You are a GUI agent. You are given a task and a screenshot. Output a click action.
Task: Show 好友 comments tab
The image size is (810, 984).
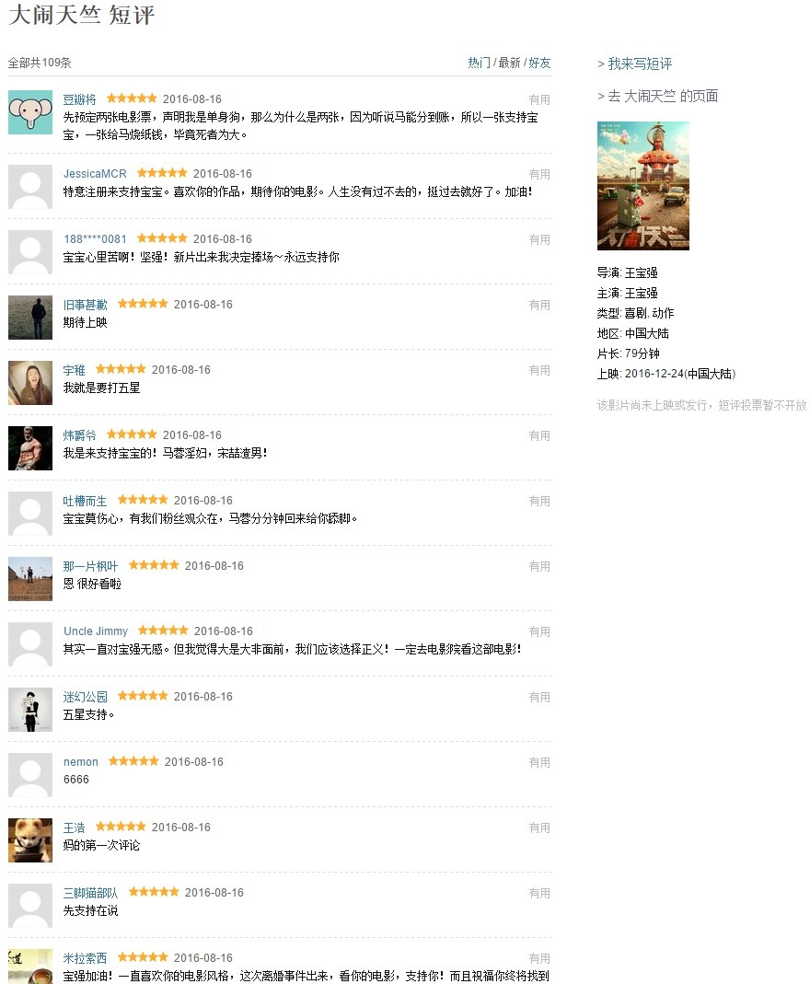(x=539, y=63)
